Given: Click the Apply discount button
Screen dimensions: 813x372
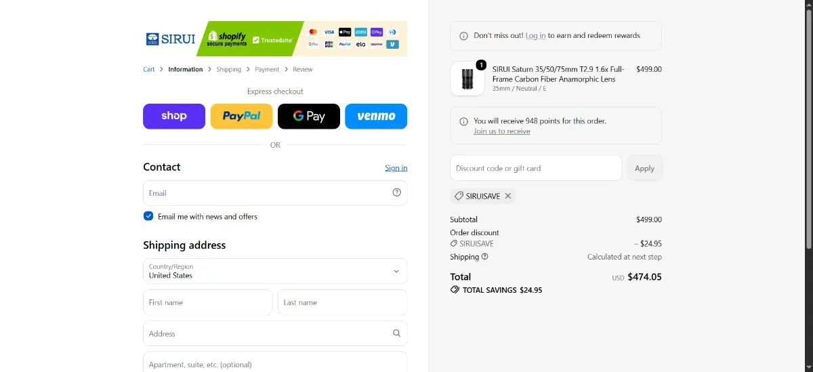Looking at the screenshot, I should click(644, 168).
